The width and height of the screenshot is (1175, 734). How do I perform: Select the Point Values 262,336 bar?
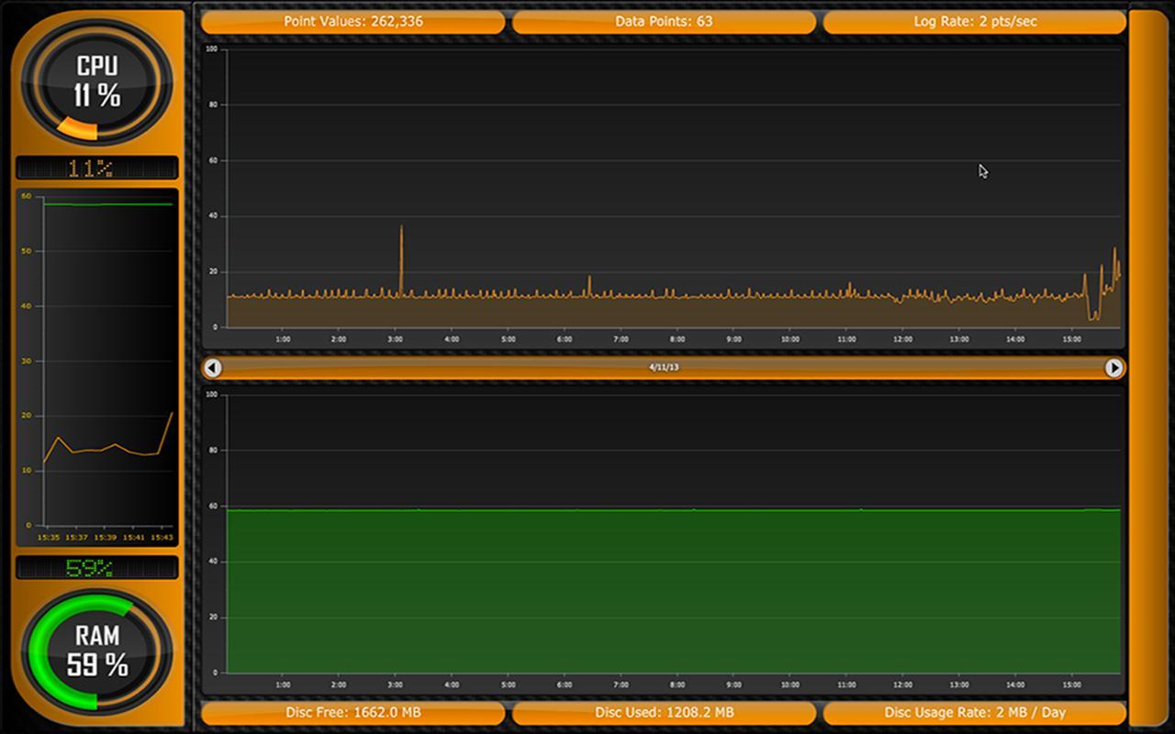pyautogui.click(x=353, y=21)
